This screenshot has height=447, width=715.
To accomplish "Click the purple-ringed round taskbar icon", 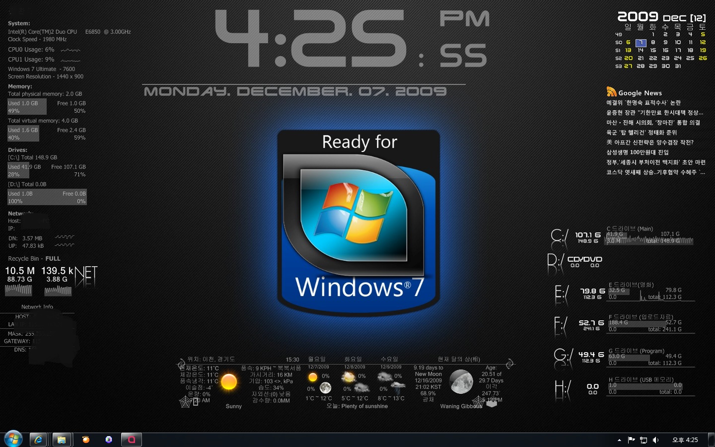I will (109, 439).
